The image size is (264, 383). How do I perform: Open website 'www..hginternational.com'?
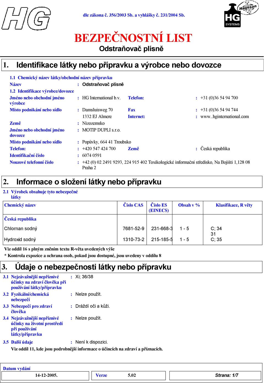(x=225, y=117)
